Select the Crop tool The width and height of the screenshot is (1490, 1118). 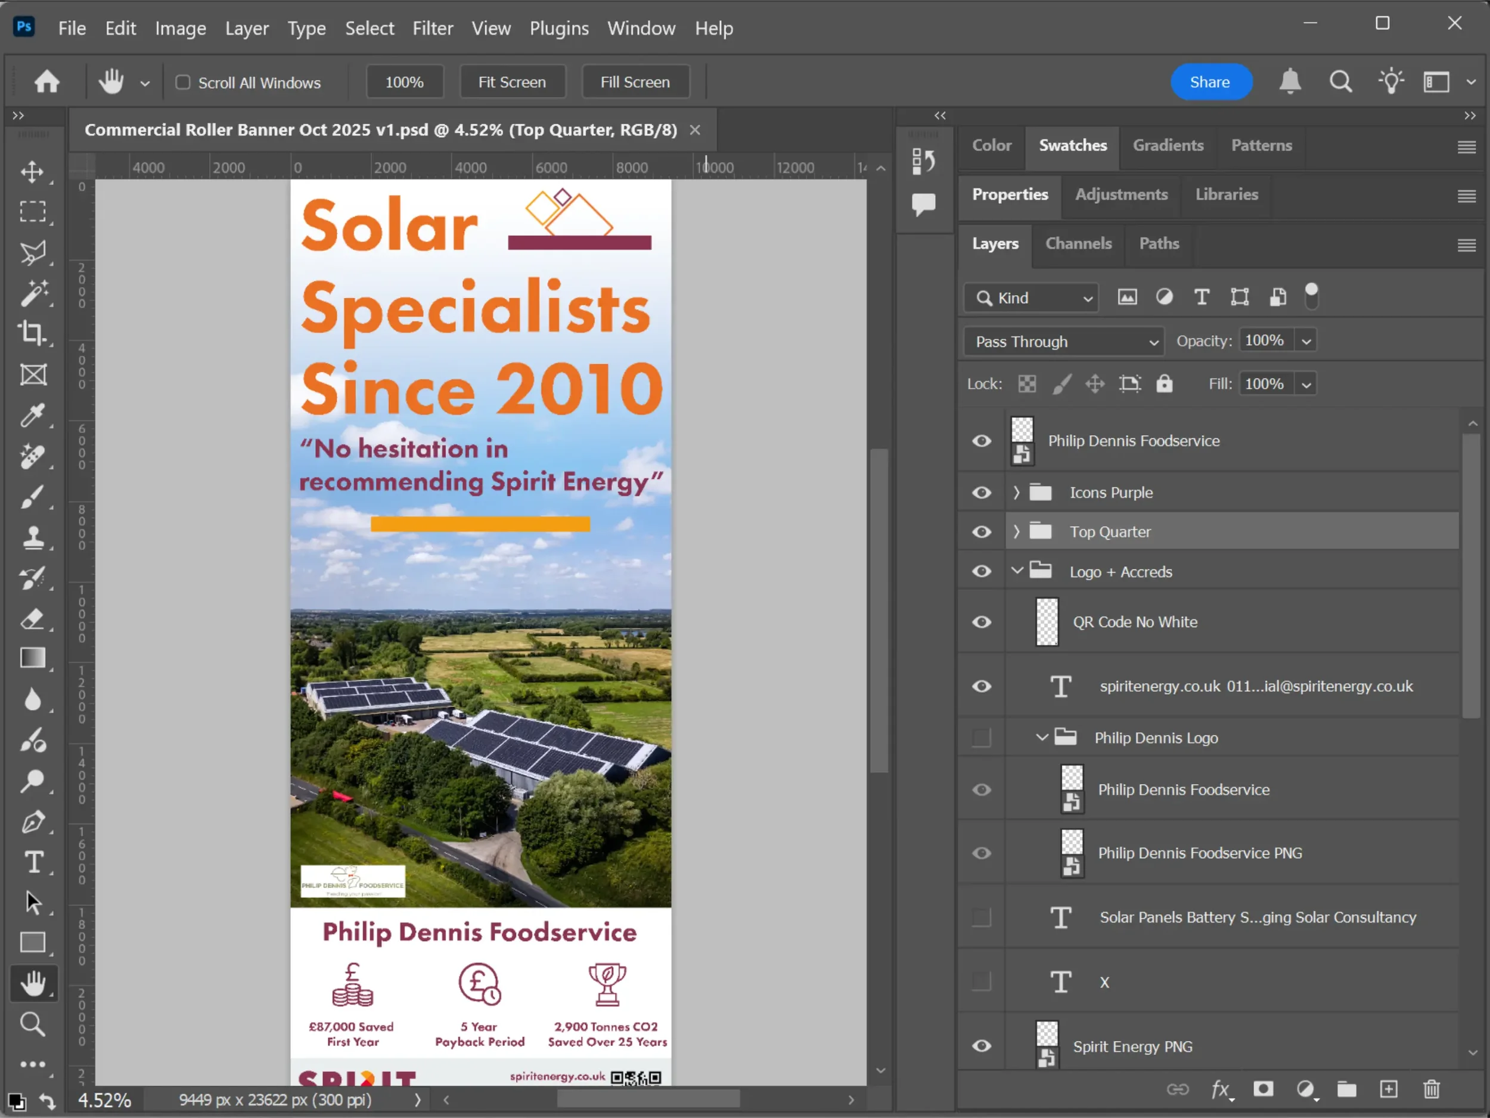point(32,333)
